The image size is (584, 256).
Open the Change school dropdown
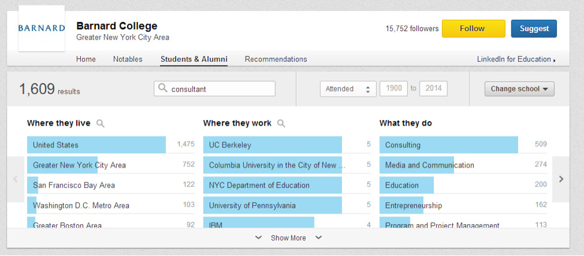click(x=519, y=89)
